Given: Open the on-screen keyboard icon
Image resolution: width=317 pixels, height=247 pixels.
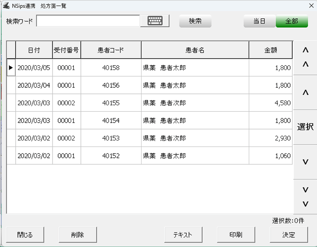Looking at the screenshot, I should point(155,21).
